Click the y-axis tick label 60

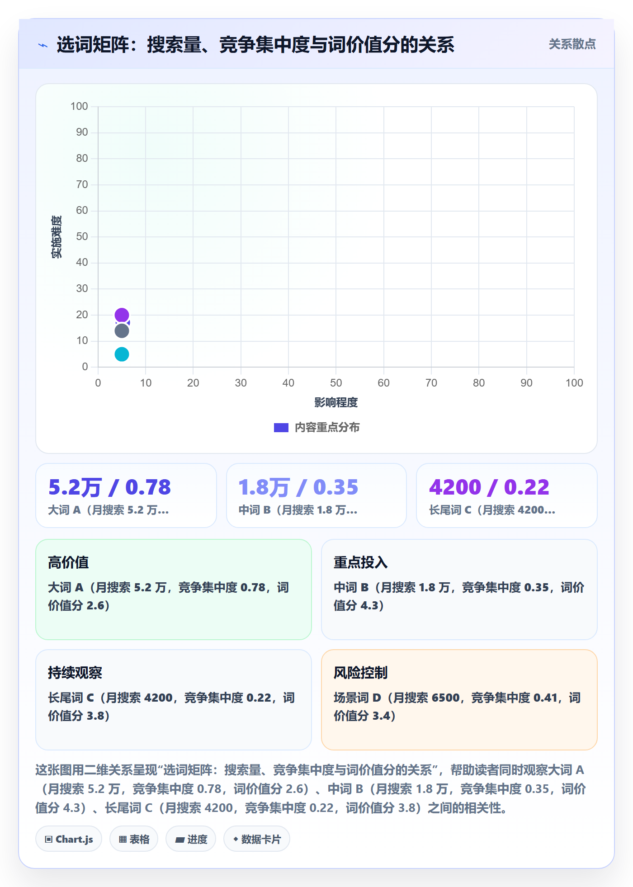82,210
